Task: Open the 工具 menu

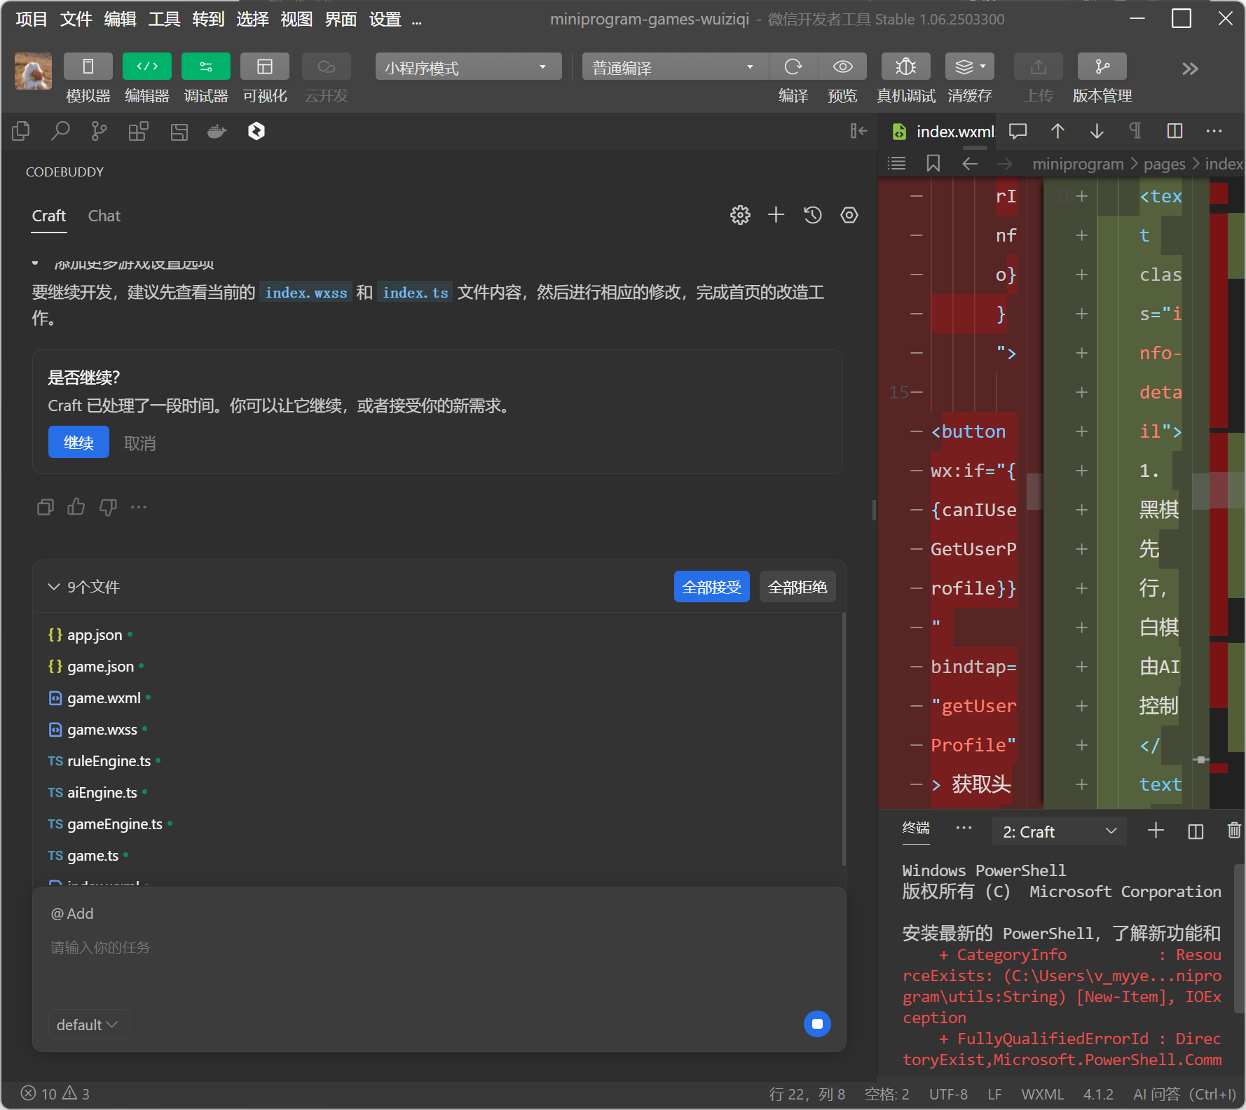Action: pos(164,19)
